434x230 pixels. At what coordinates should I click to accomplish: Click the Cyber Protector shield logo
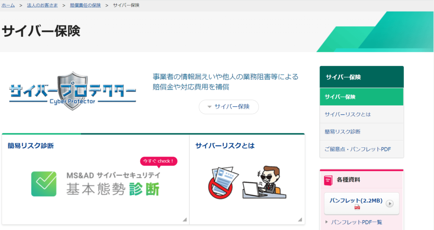point(72,91)
